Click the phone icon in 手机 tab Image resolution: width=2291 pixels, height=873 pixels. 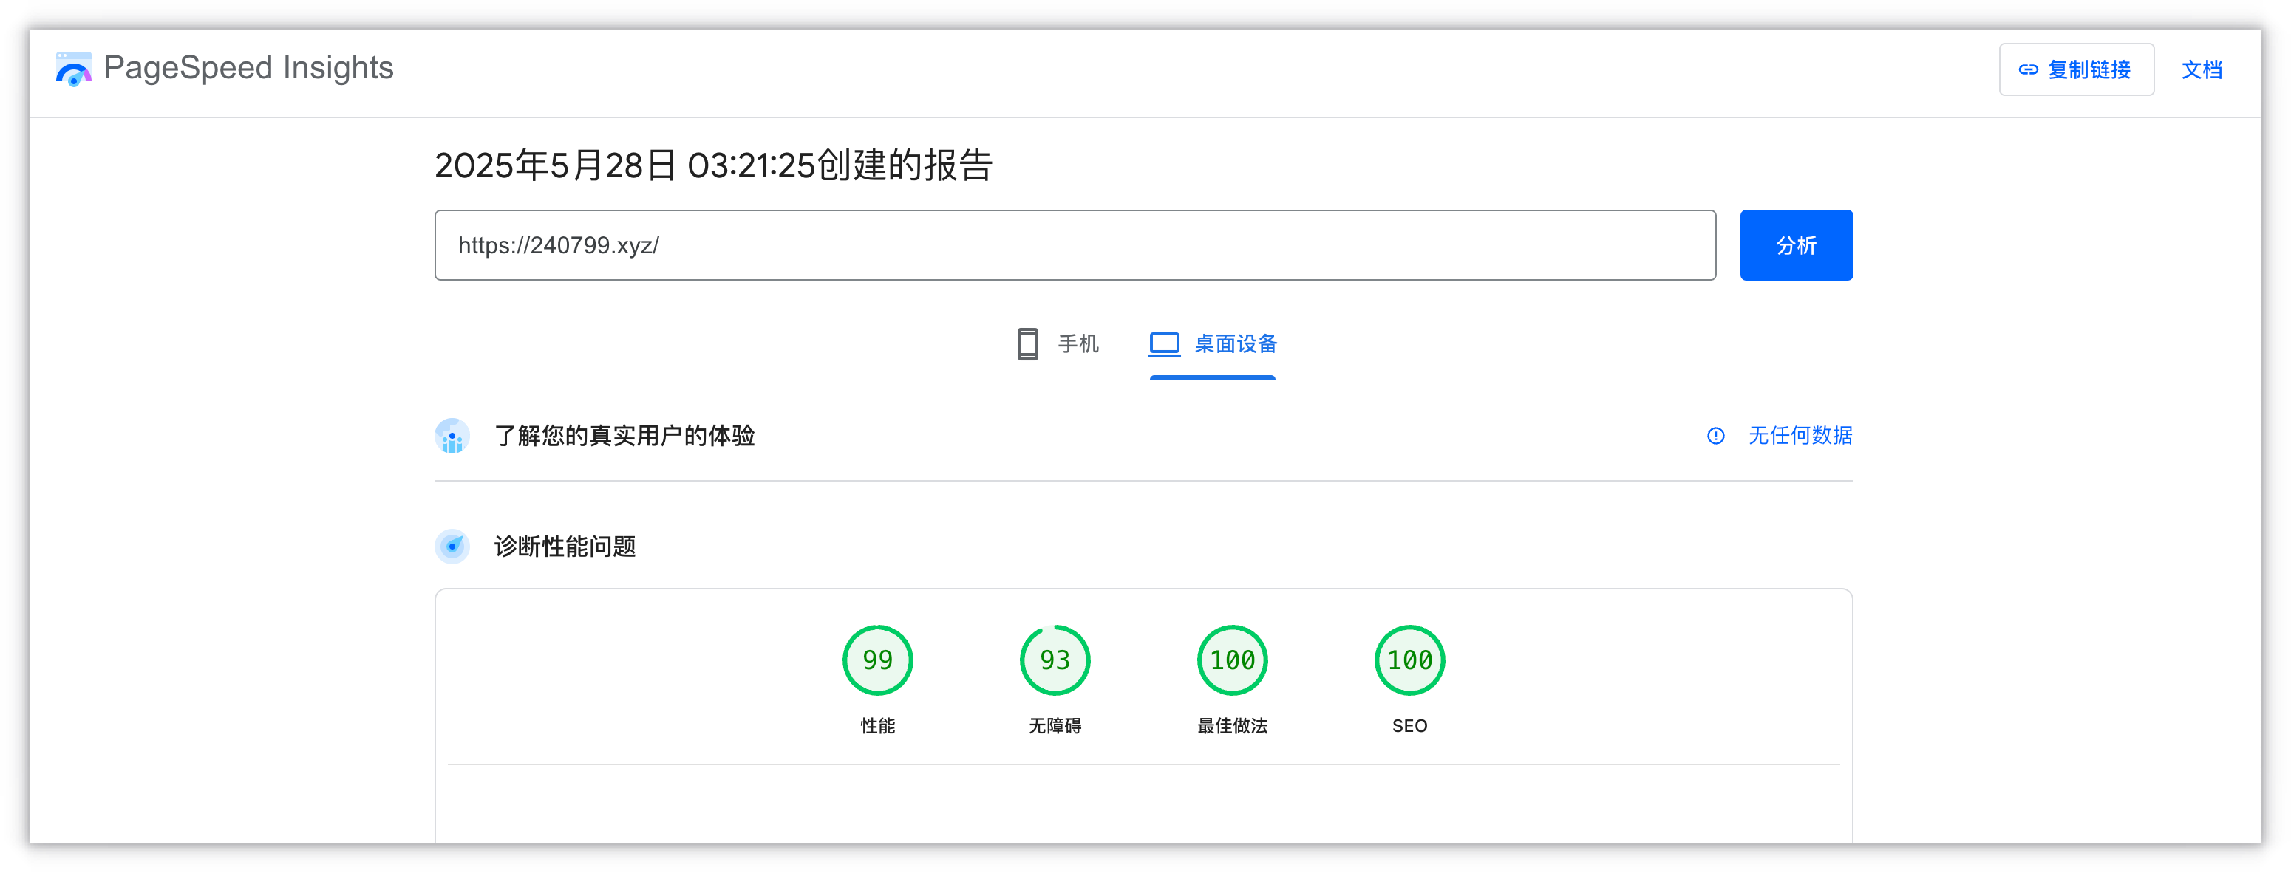pyautogui.click(x=1027, y=344)
